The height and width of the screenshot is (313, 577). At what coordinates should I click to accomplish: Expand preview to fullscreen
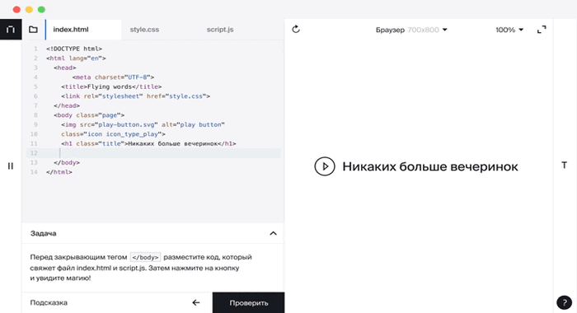[542, 30]
